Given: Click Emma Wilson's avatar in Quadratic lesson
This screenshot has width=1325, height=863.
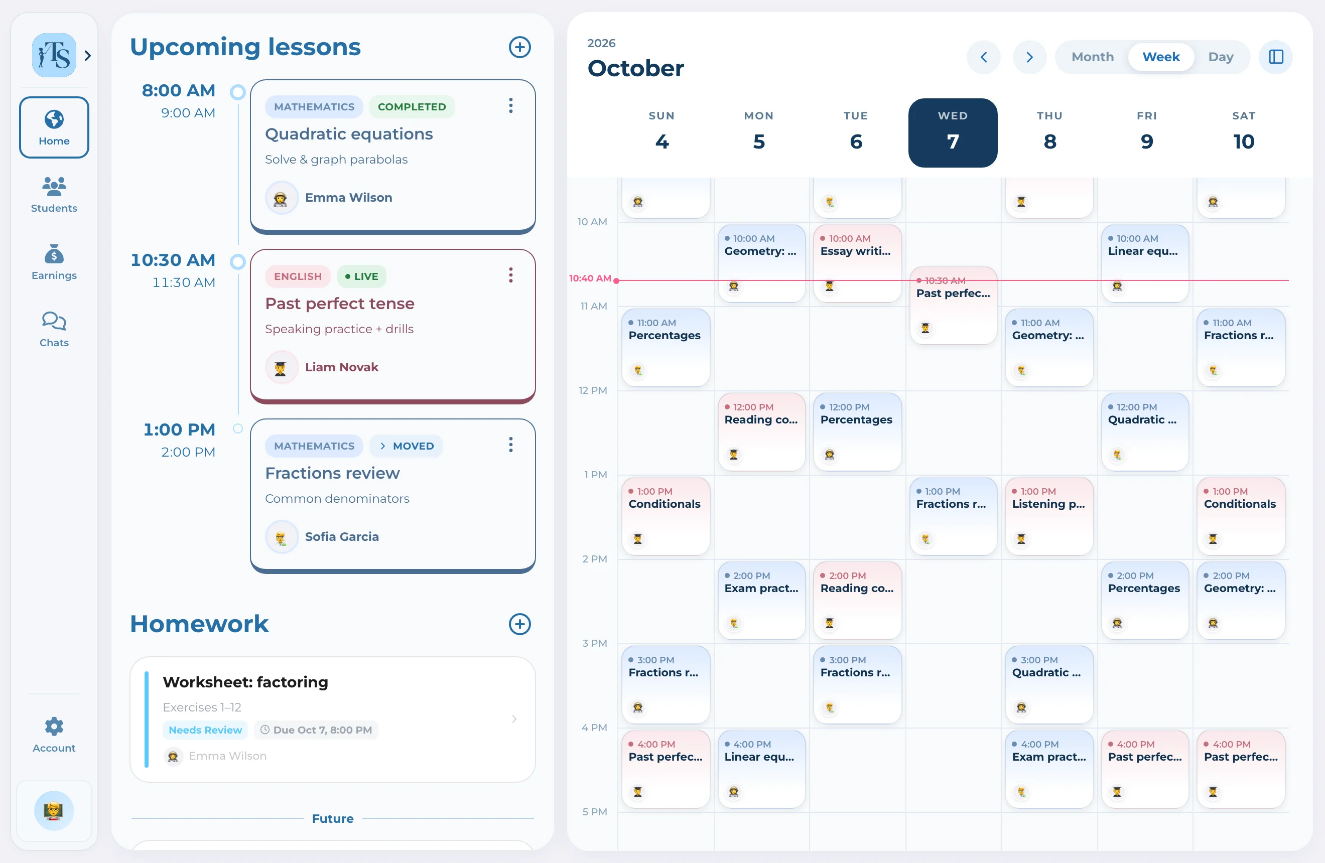Looking at the screenshot, I should tap(281, 198).
